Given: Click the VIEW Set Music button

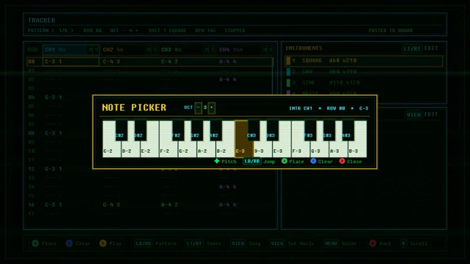Looking at the screenshot, I should [x=292, y=243].
